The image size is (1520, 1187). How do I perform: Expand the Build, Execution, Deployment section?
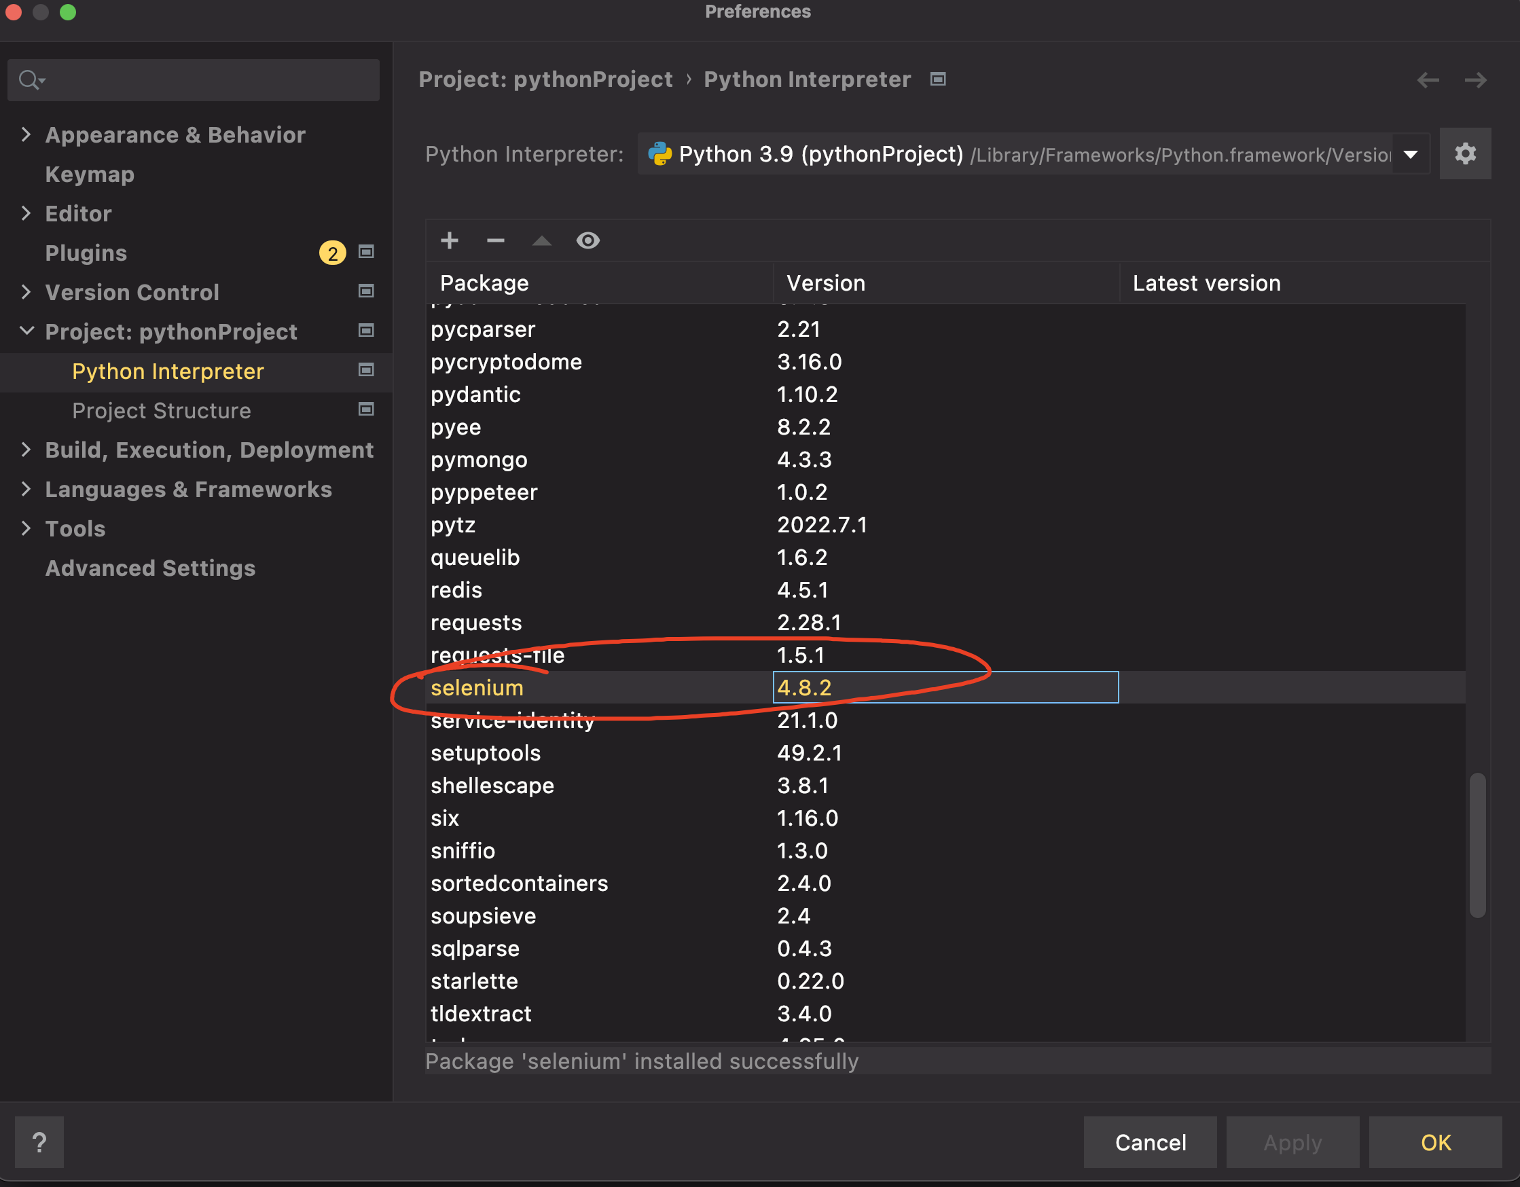[26, 450]
